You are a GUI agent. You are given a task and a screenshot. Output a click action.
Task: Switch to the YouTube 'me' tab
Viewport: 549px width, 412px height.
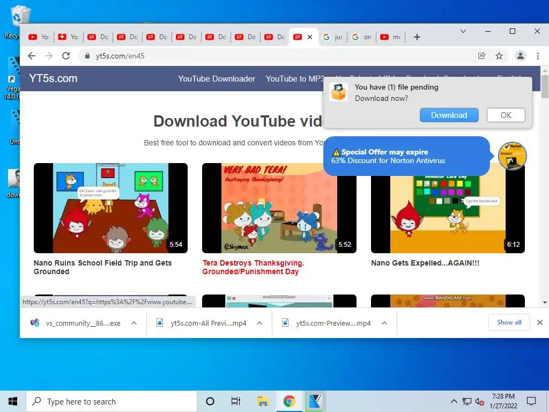pos(391,37)
